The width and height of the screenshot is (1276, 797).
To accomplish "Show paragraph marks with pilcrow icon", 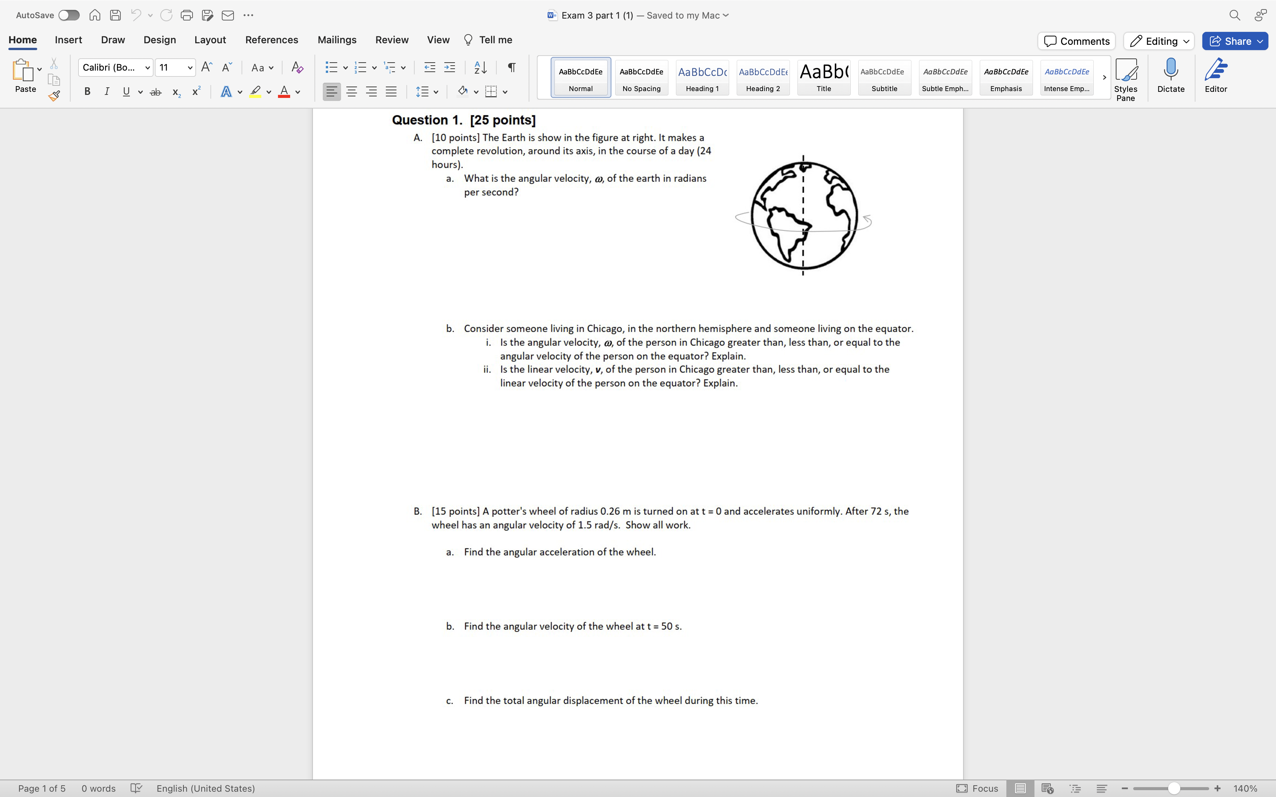I will 511,68.
